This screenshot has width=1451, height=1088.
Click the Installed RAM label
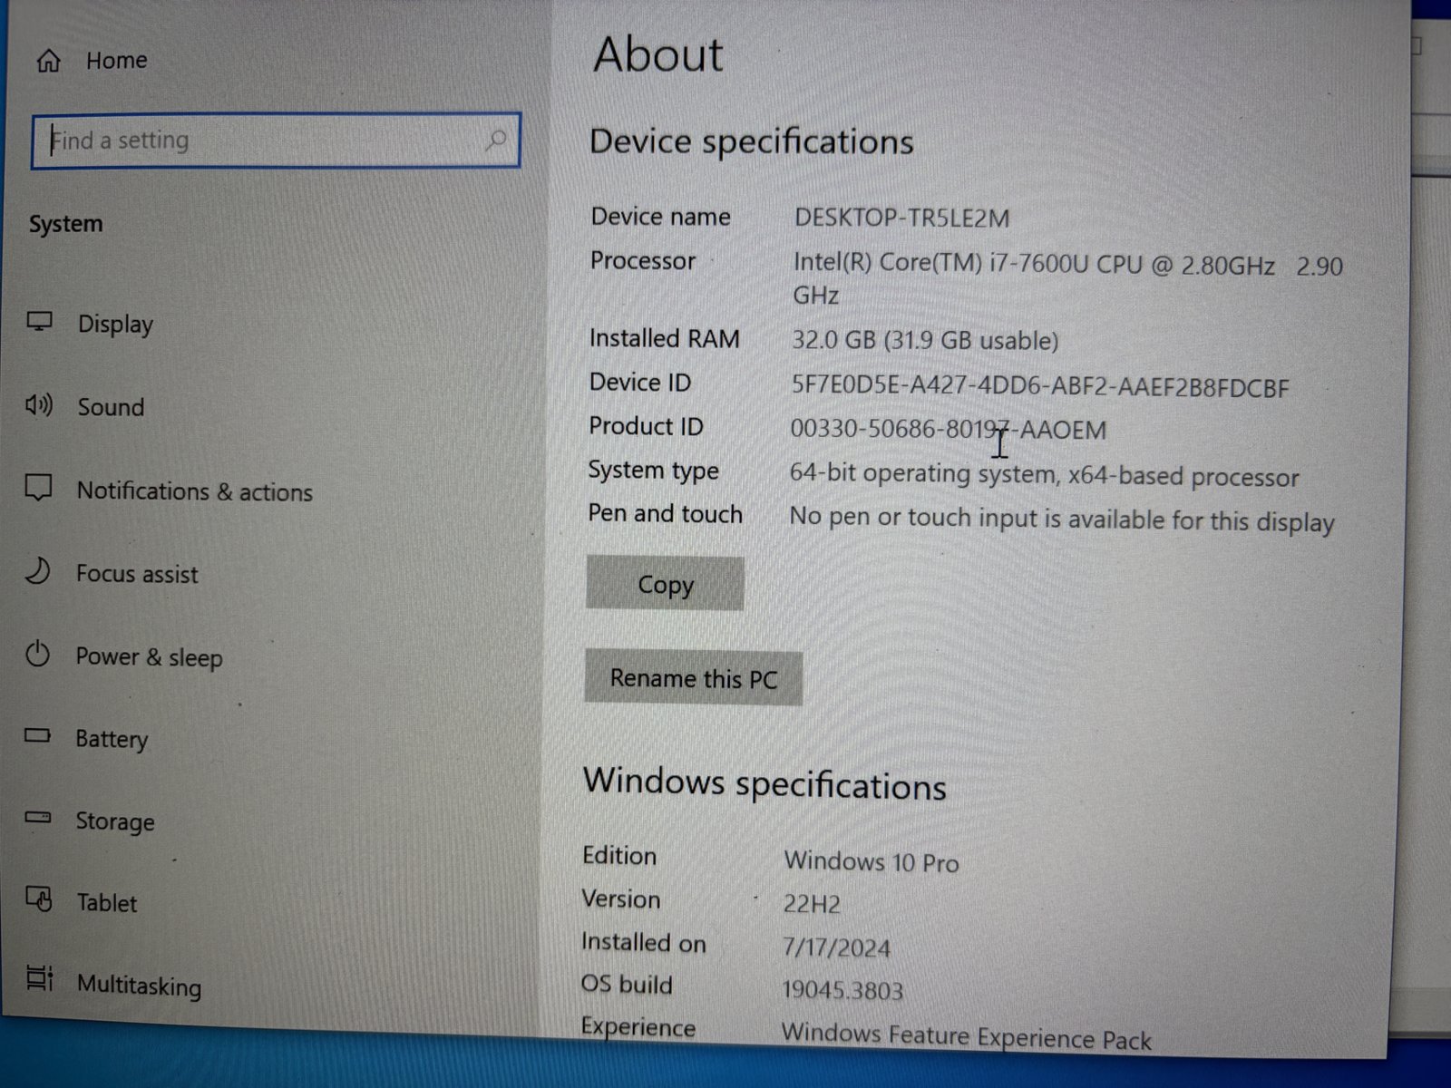664,338
